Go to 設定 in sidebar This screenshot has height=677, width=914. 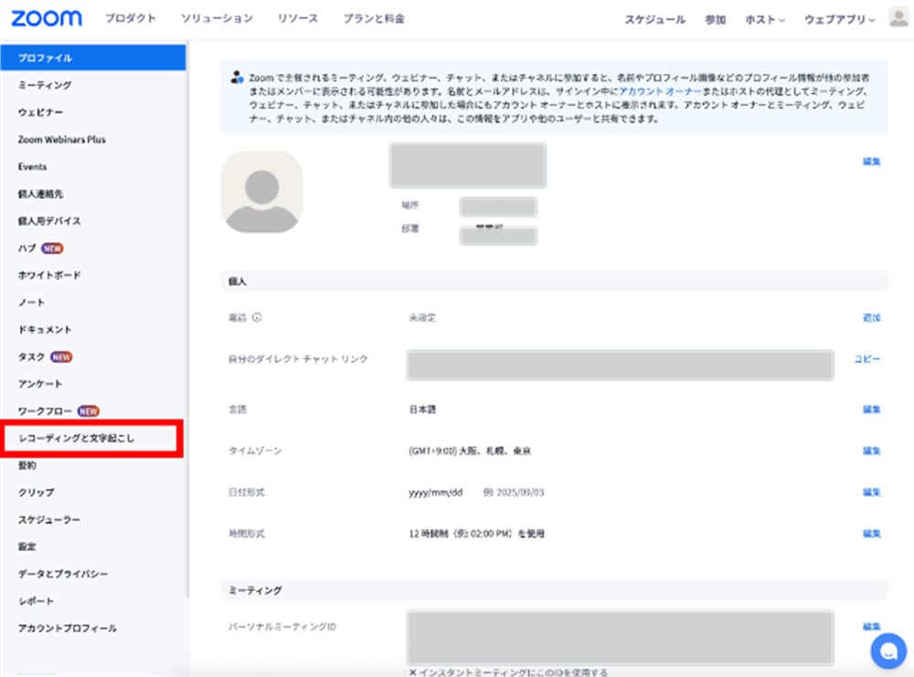point(27,546)
